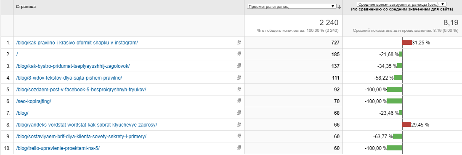Open external link icon for yandeks-vordstat row
Viewport: 462px width, 155px height.
pos(239,124)
